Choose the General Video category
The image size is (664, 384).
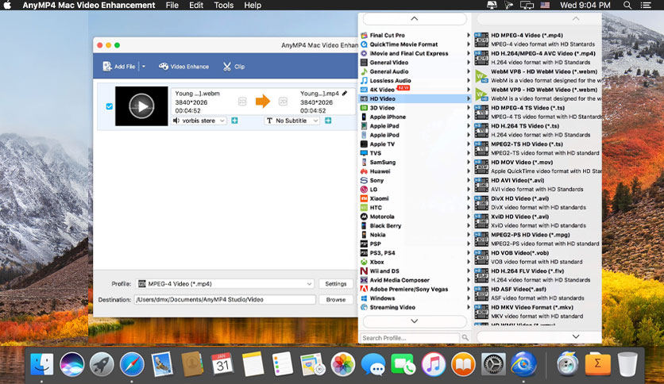[415, 63]
